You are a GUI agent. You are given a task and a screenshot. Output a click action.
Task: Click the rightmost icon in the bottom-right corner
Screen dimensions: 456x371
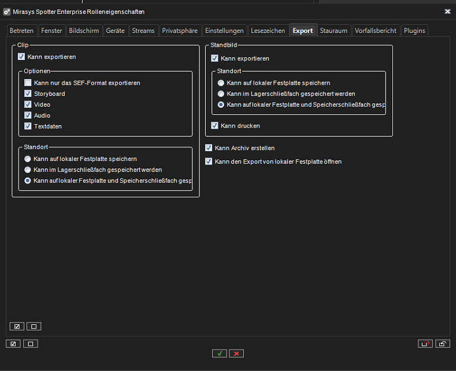click(x=442, y=344)
